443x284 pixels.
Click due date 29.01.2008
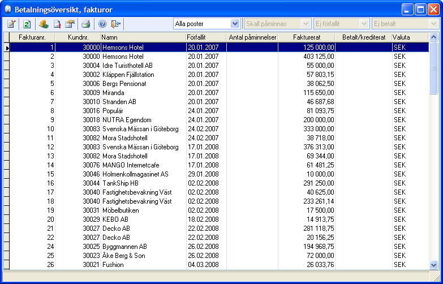pyautogui.click(x=203, y=174)
